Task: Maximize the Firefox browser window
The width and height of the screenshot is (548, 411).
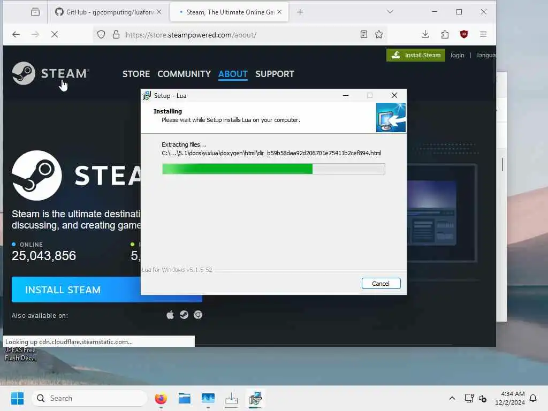Action: coord(459,12)
